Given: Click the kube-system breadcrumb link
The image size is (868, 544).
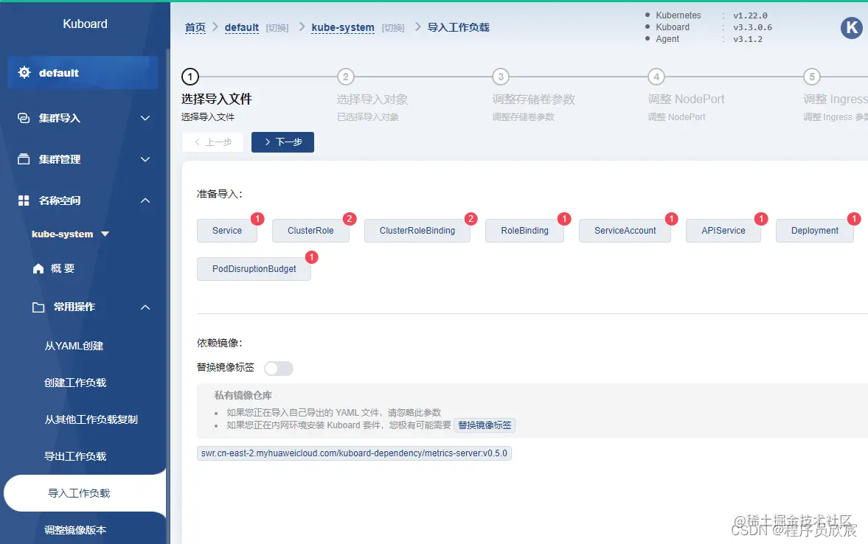Looking at the screenshot, I should coord(343,27).
